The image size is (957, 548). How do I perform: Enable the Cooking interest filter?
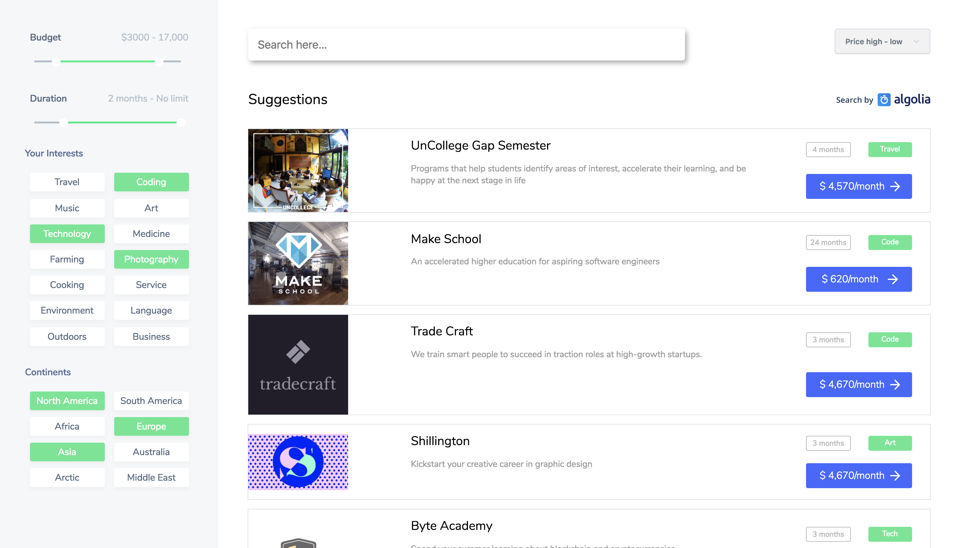pos(67,285)
